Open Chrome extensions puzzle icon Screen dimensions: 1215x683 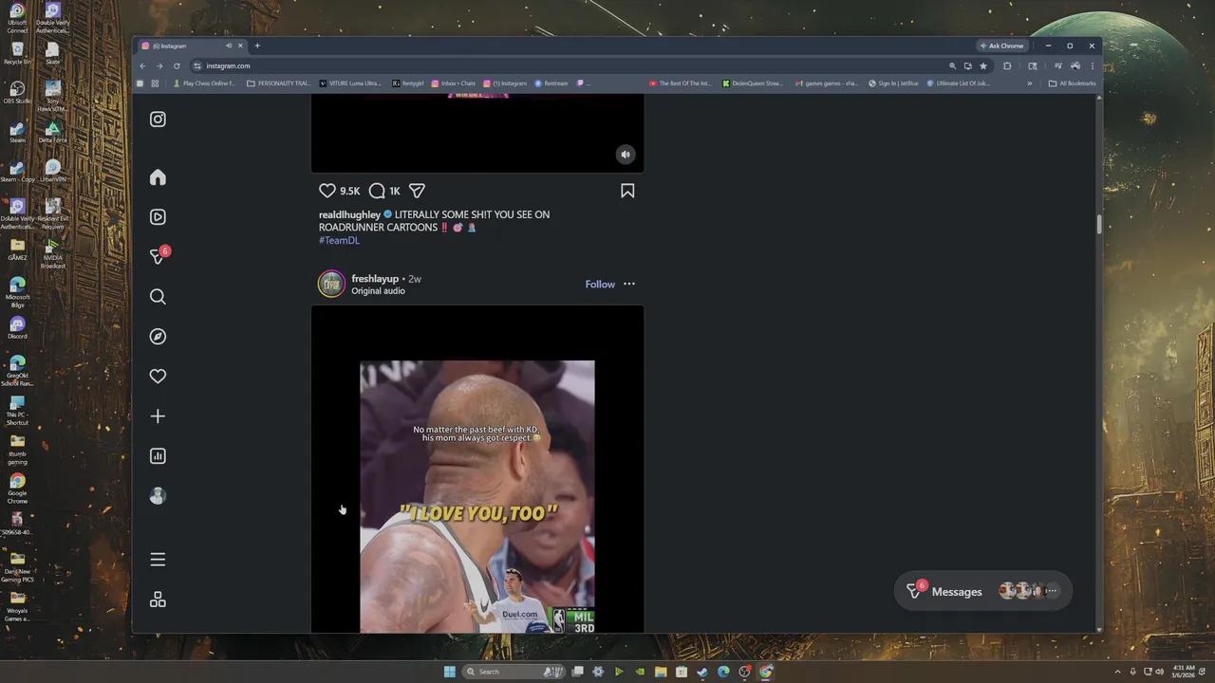tap(1007, 65)
